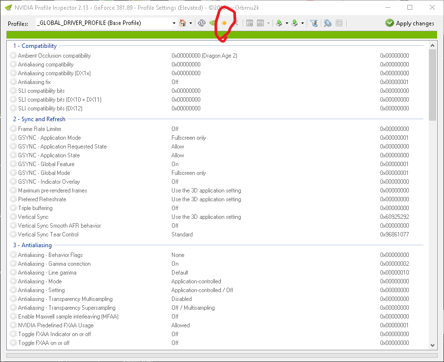Click the hex value 0x60925292
The image size is (444, 362).
click(x=395, y=217)
